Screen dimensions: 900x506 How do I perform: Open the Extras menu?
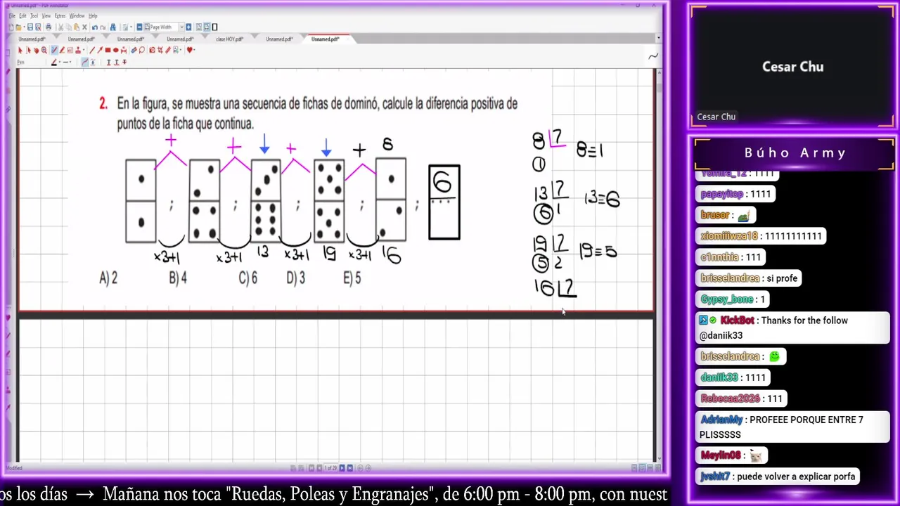pos(60,15)
